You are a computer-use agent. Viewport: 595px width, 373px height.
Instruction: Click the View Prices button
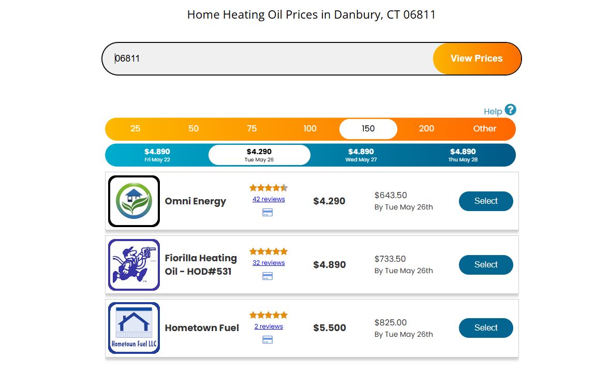477,58
